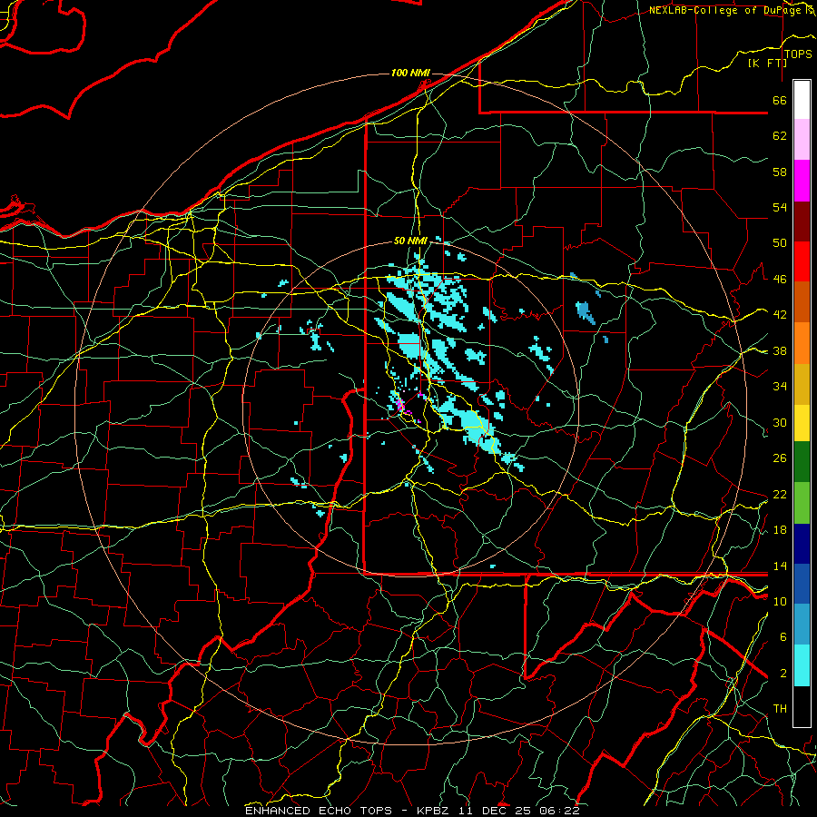Click the orange 42 kft legend swatch
Viewport: 817px width, 817px height.
[802, 302]
